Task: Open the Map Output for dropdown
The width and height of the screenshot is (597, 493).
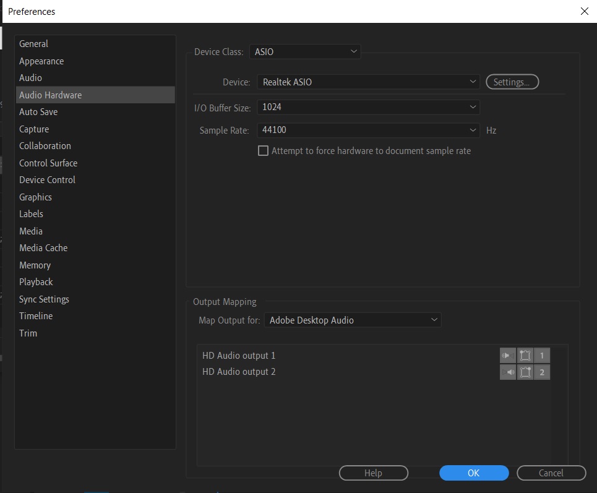Action: pyautogui.click(x=353, y=320)
